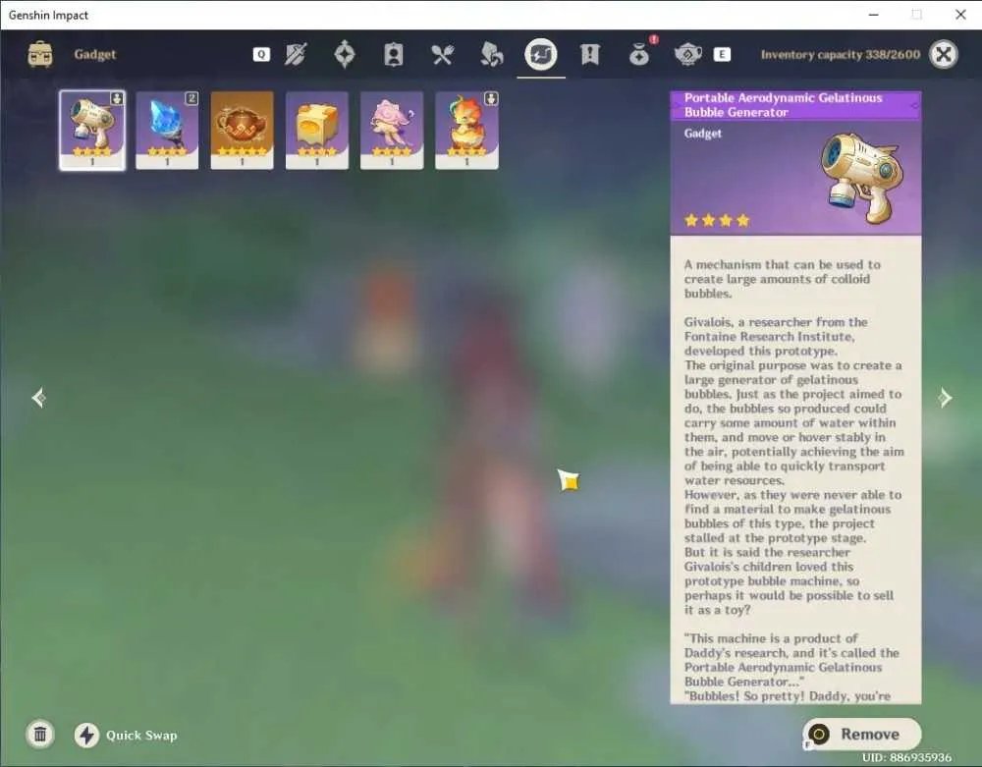This screenshot has height=767, width=982.
Task: Open the Precious Items tab with alert
Action: click(639, 53)
